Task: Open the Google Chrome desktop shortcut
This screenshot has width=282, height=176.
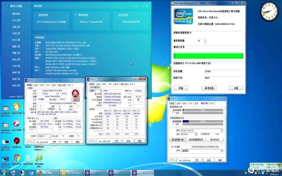Action: pos(17,158)
